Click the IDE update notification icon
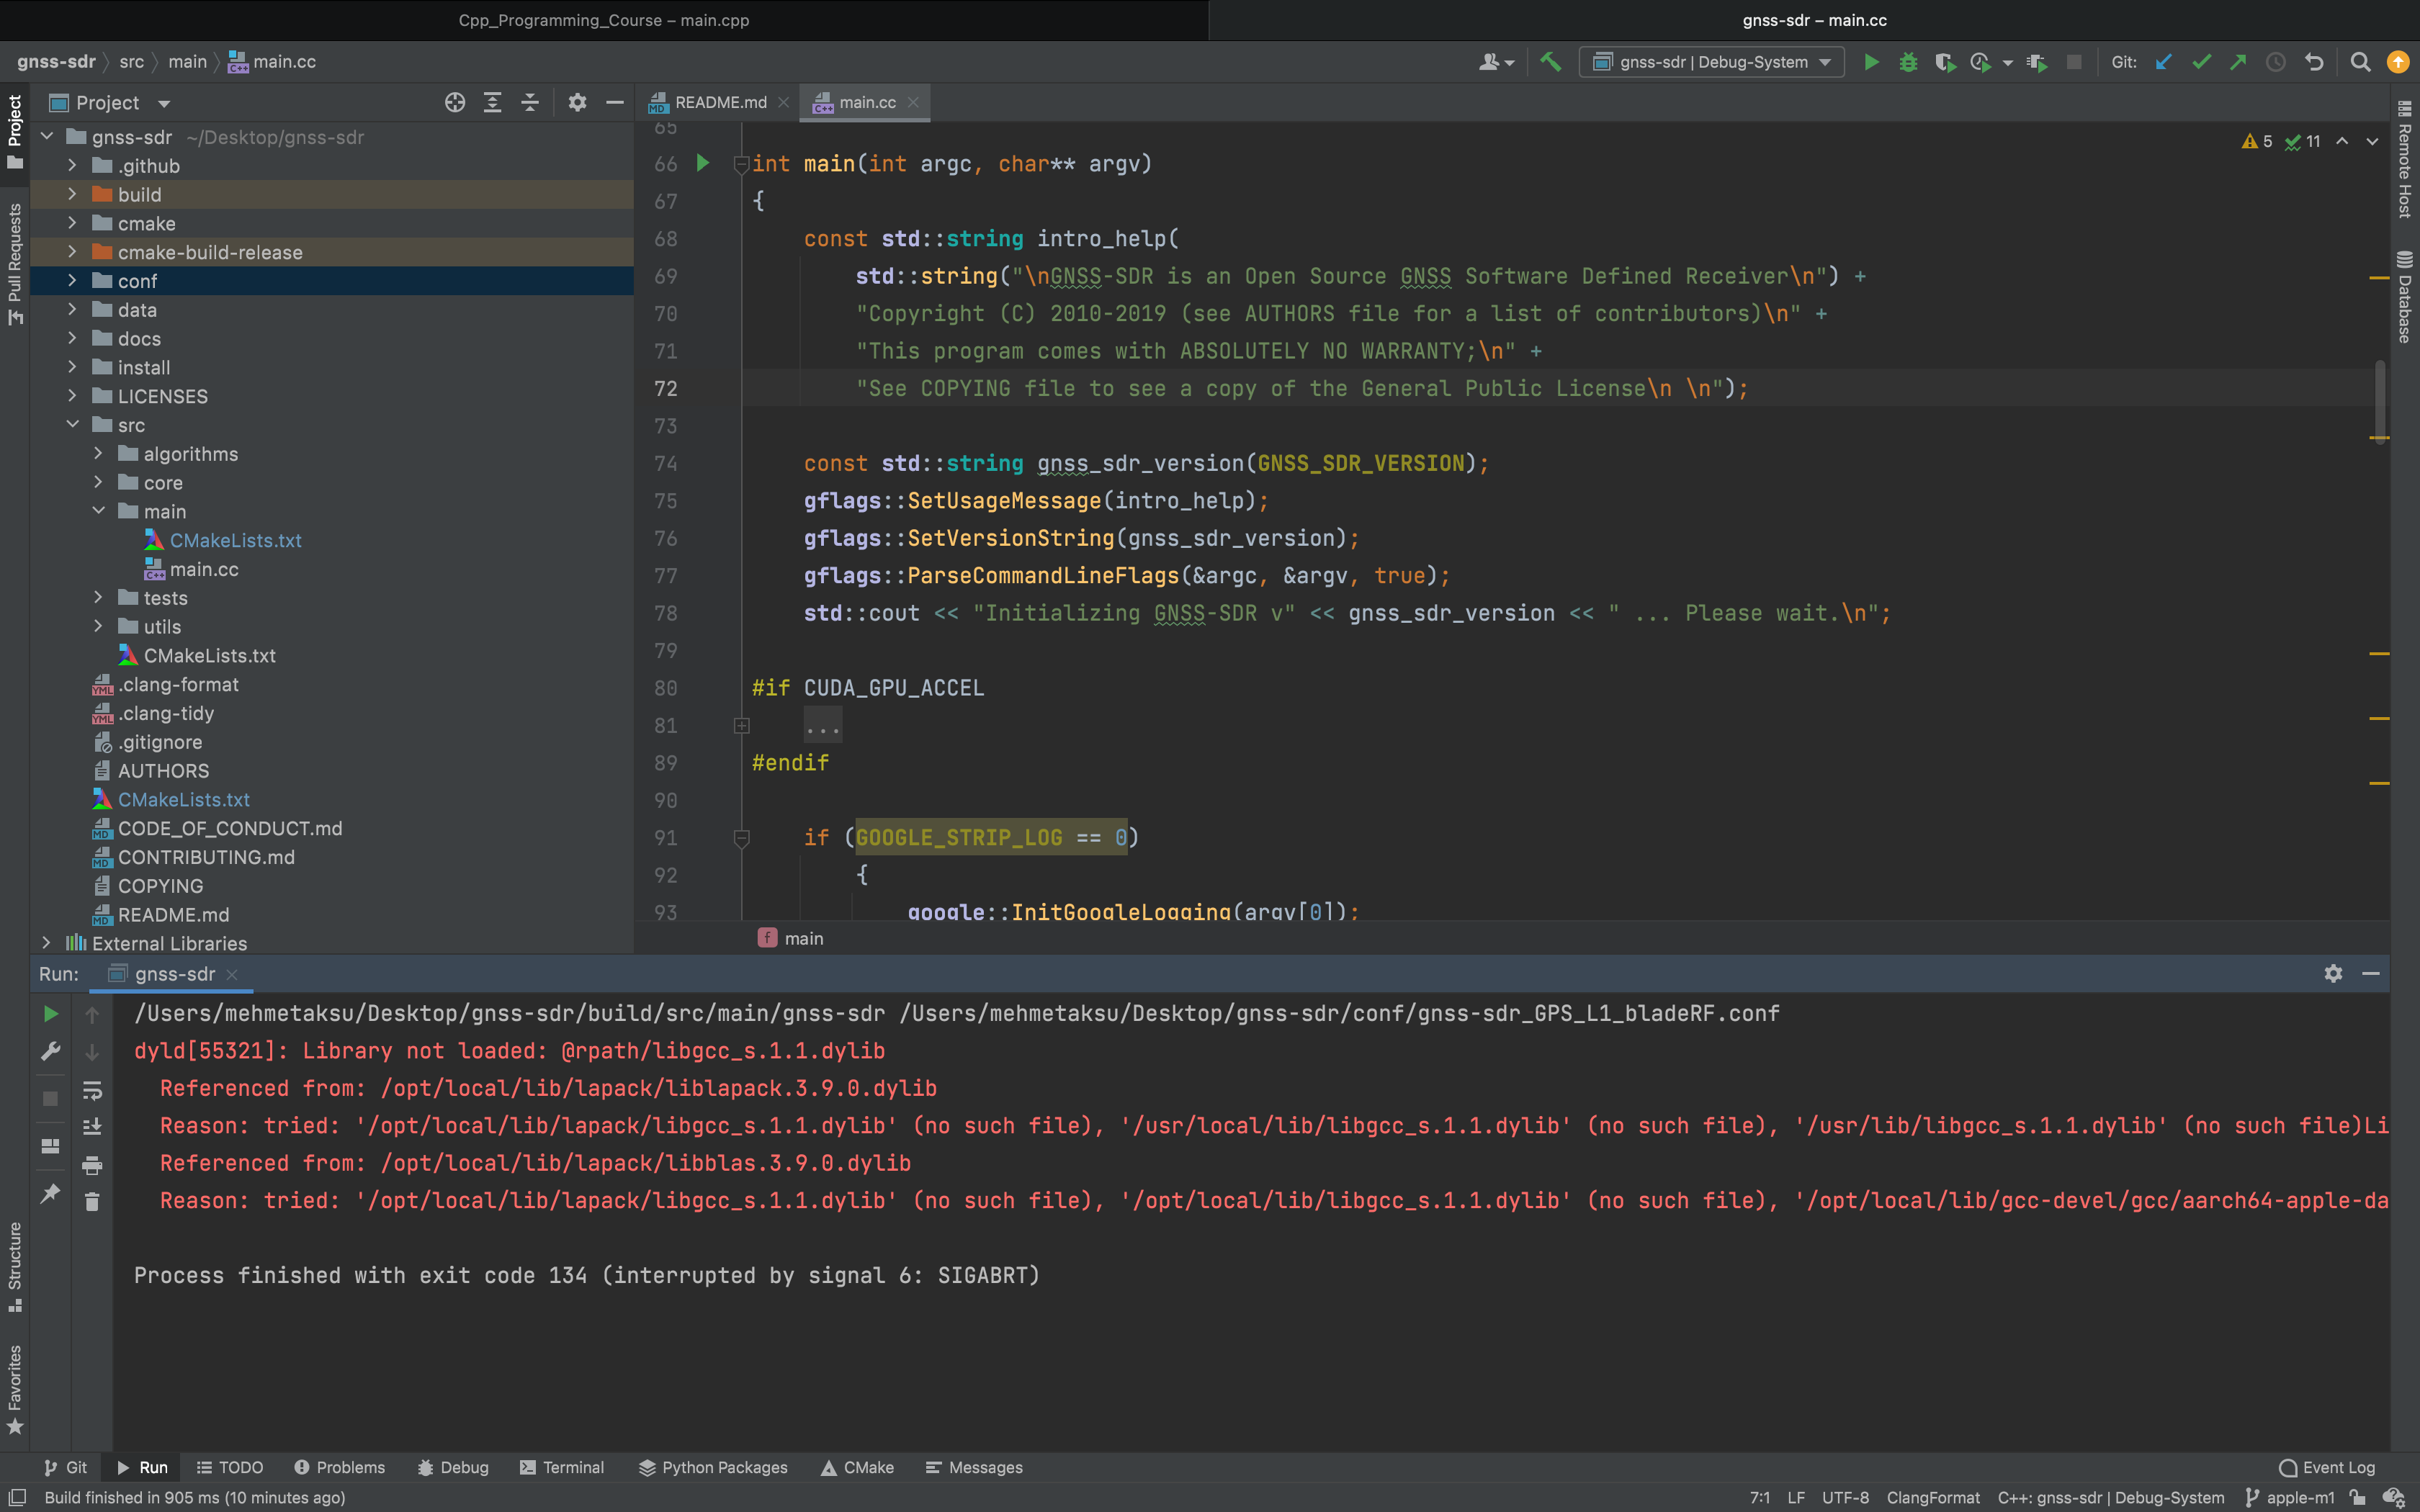The width and height of the screenshot is (2420, 1512). [2398, 62]
